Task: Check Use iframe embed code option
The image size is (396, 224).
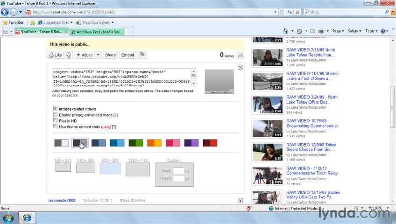Action: [x=55, y=126]
